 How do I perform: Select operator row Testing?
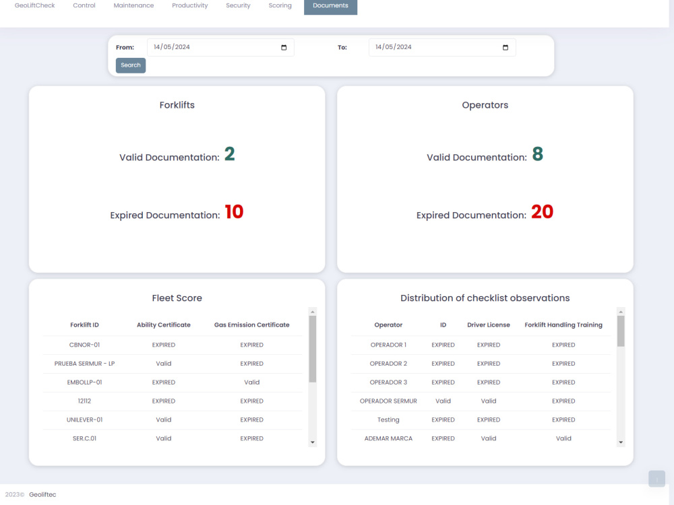coord(481,419)
